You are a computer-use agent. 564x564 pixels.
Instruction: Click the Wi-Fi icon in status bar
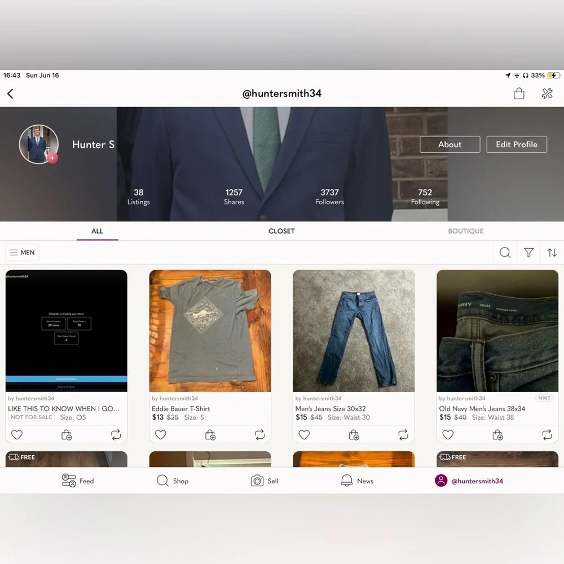[x=517, y=75]
